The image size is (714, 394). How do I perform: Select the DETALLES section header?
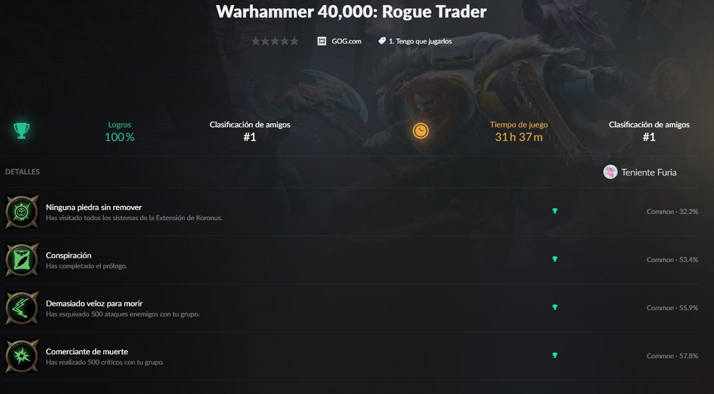(23, 172)
